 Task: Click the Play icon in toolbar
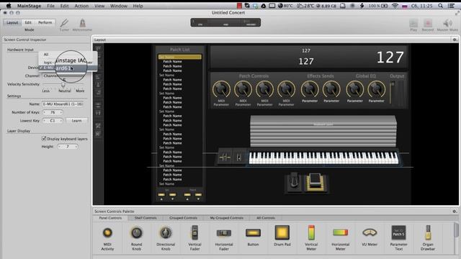(413, 23)
